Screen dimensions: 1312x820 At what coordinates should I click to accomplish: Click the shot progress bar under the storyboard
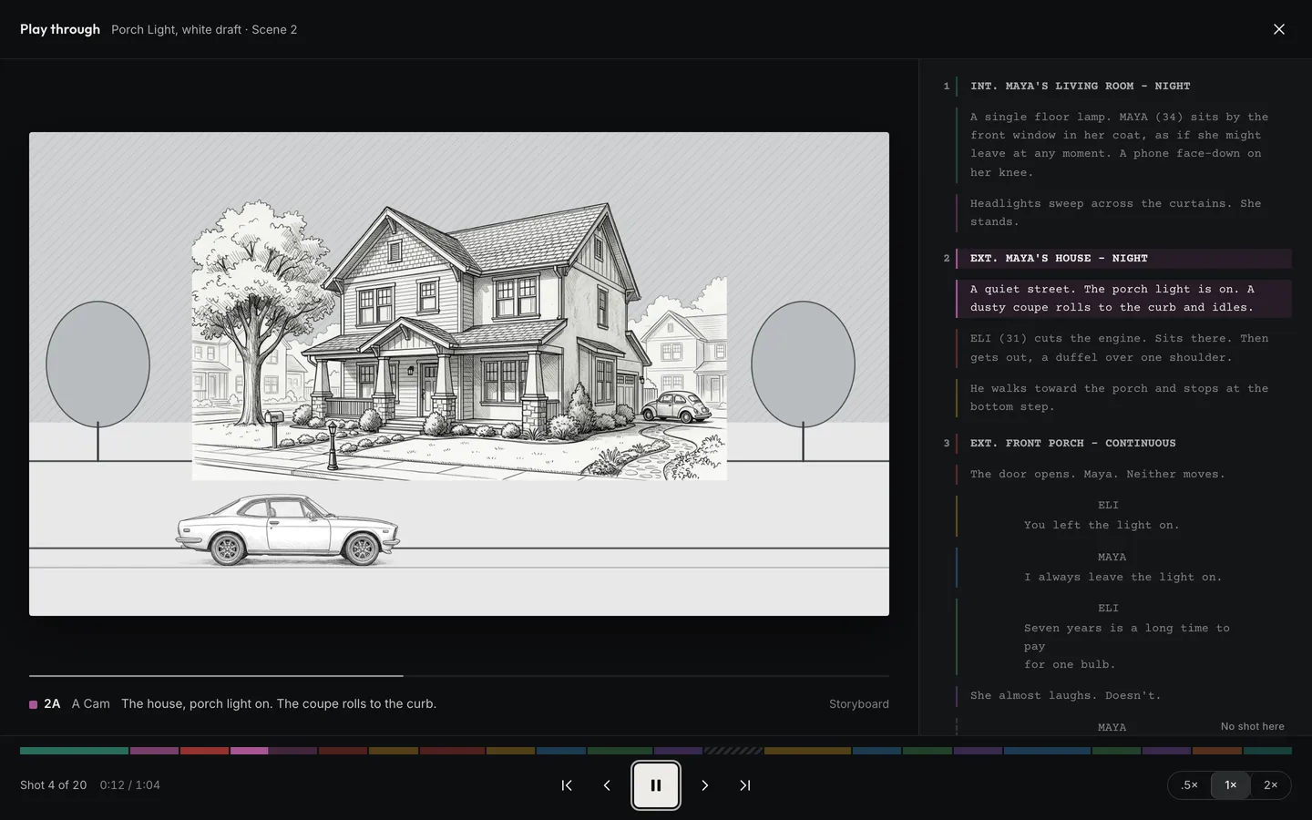459,676
